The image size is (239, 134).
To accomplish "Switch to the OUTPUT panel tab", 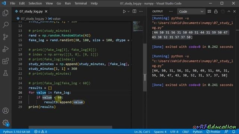I will pyautogui.click(x=158, y=12).
